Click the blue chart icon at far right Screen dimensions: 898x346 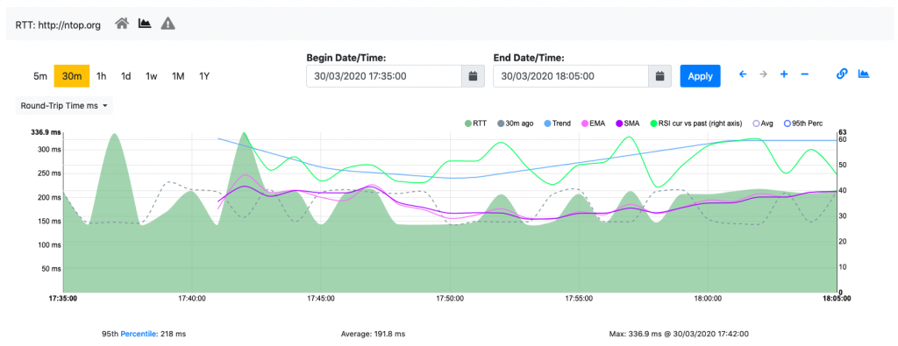(864, 74)
